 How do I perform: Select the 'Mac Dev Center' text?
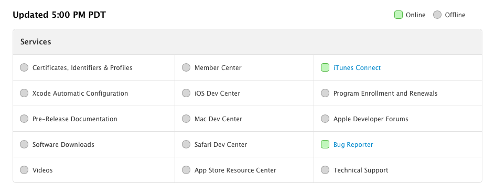coord(219,119)
